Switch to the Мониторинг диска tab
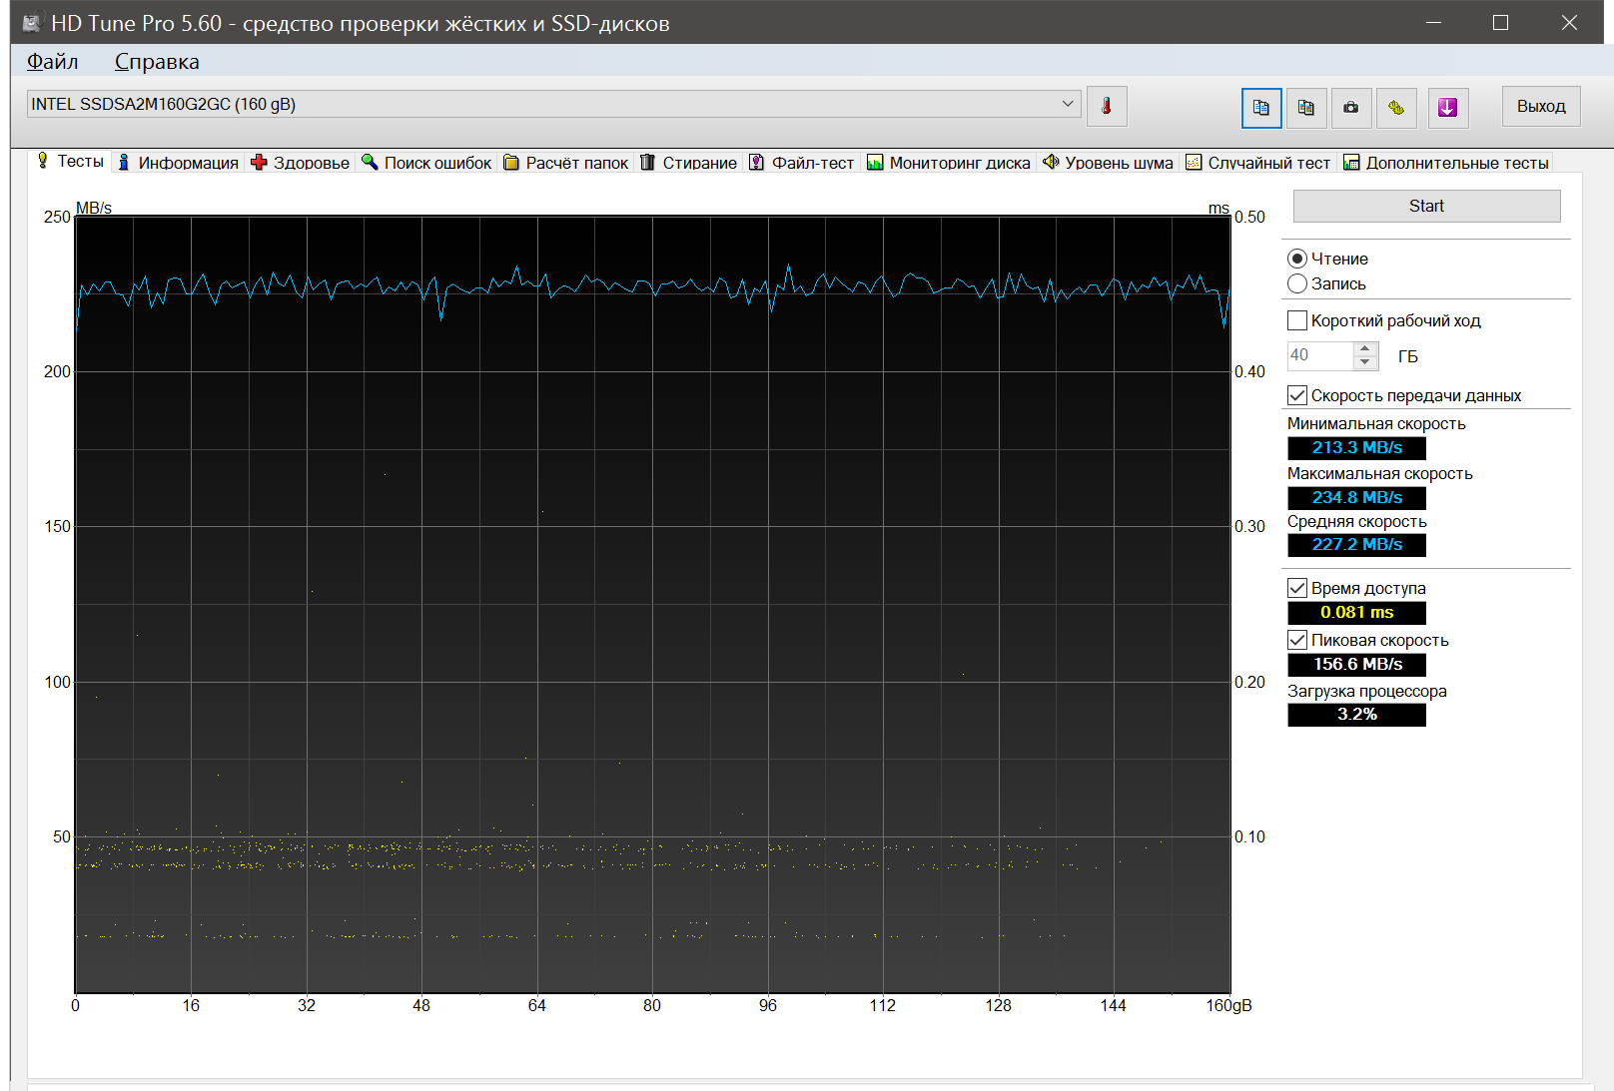Image resolution: width=1614 pixels, height=1091 pixels. [x=948, y=163]
